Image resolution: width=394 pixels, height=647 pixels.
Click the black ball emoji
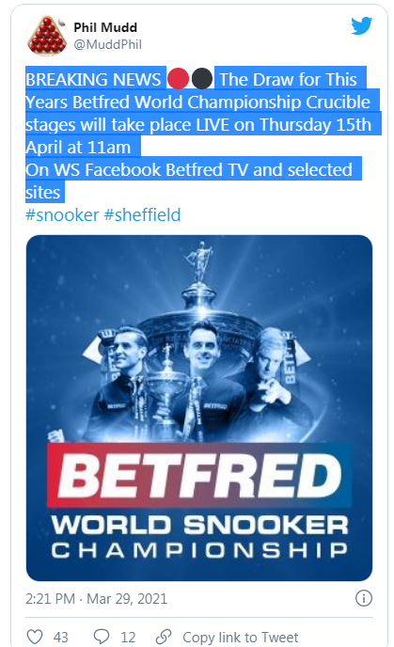click(202, 78)
